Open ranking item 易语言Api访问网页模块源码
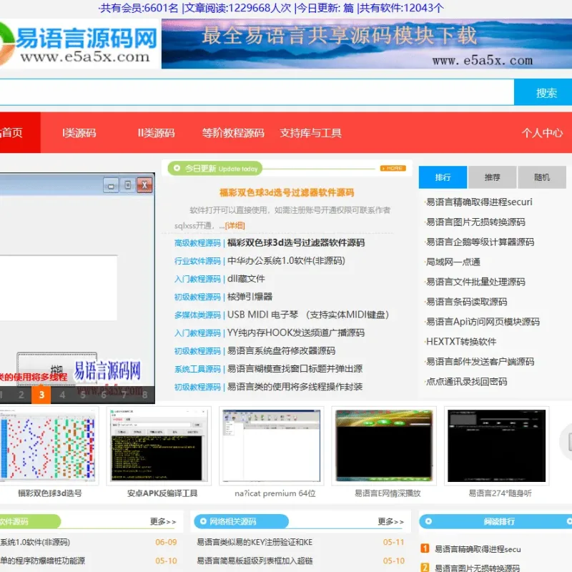This screenshot has width=572, height=572. click(483, 322)
